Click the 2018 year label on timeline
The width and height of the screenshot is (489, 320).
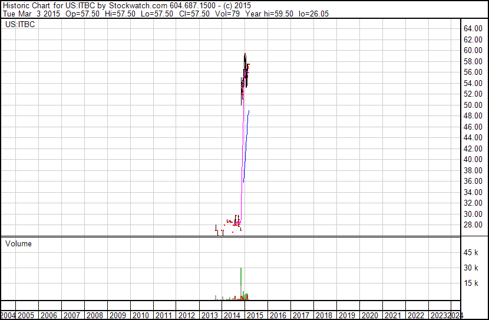[x=324, y=315]
